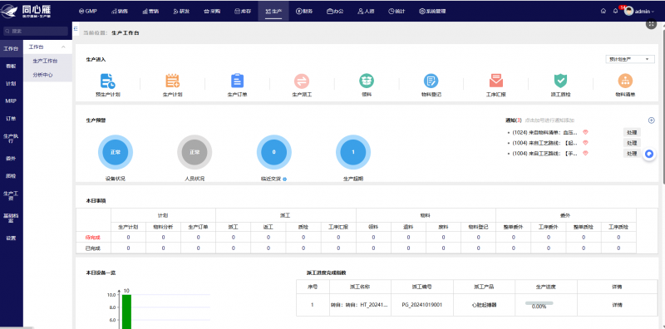Click the home icon in header
The height and width of the screenshot is (329, 665).
603,11
